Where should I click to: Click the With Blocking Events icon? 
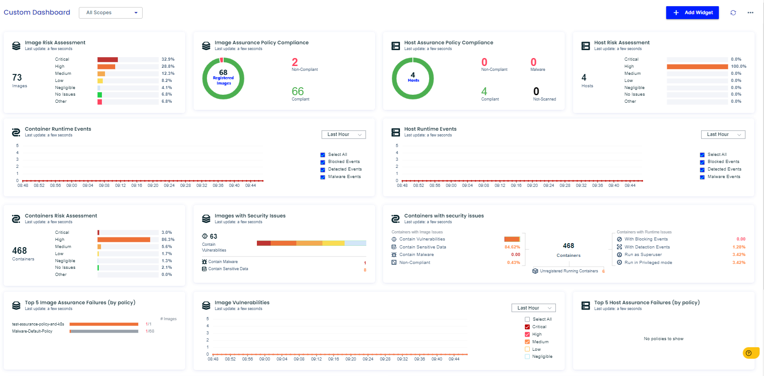[x=620, y=239]
